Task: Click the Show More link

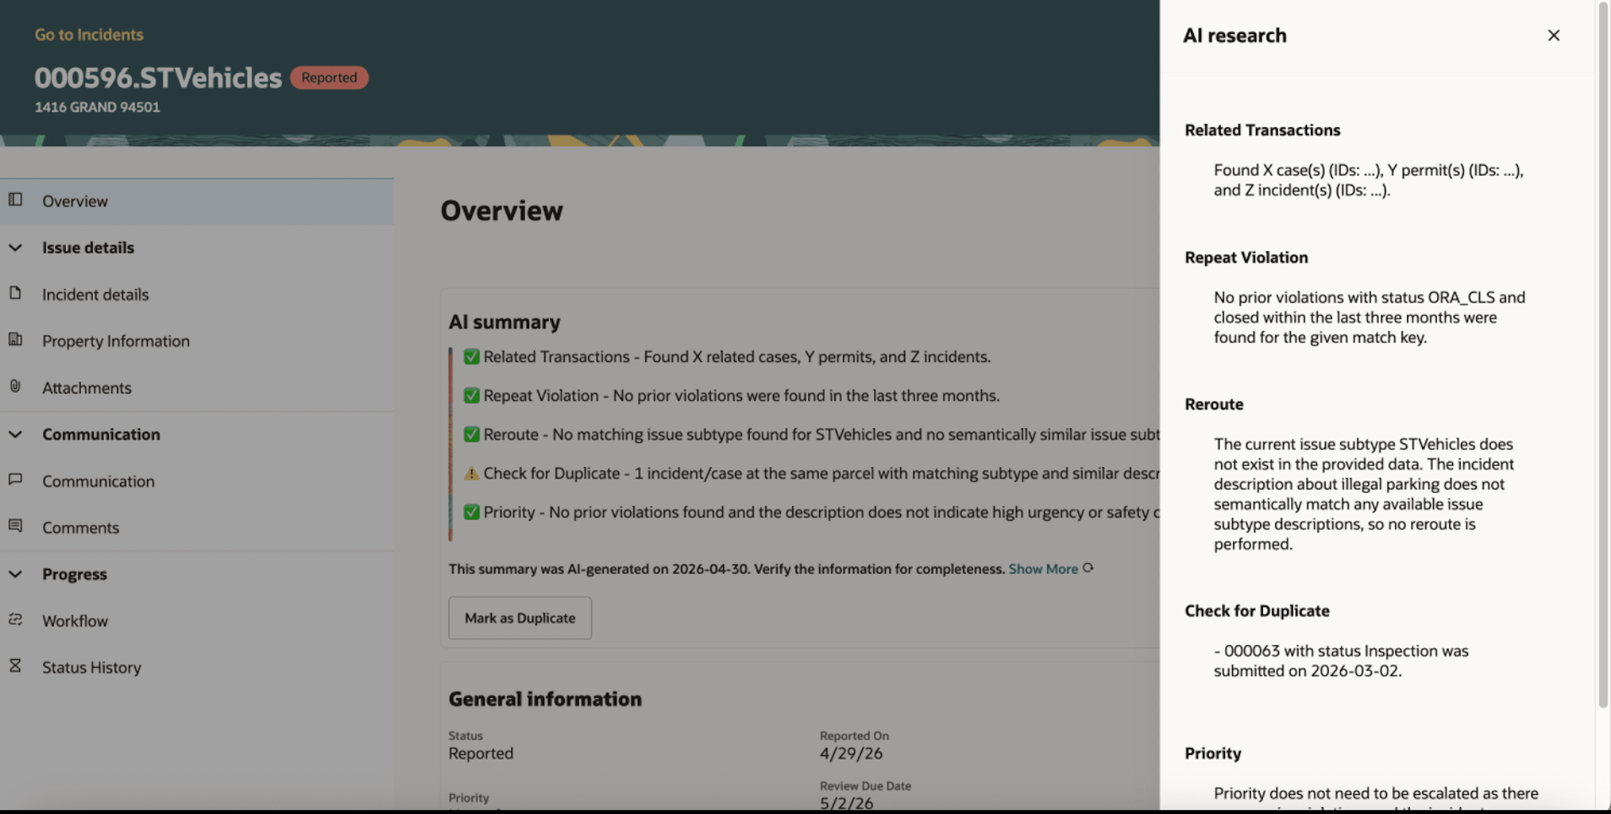Action: pyautogui.click(x=1043, y=568)
